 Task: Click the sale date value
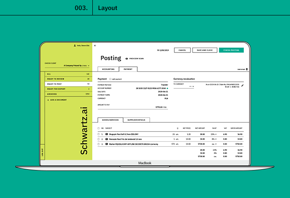tap(163, 92)
